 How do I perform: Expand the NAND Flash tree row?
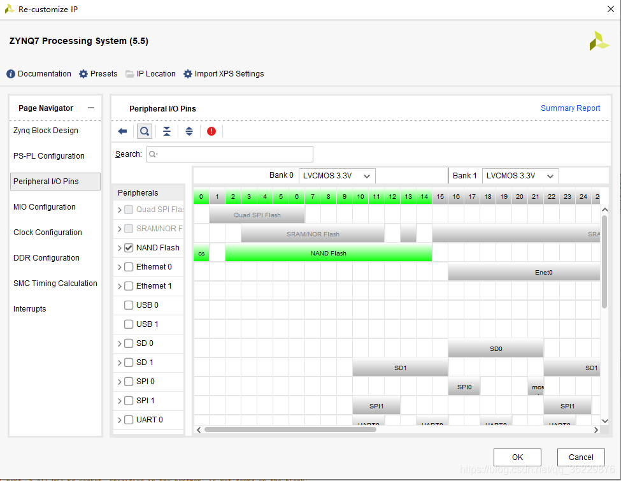(120, 248)
